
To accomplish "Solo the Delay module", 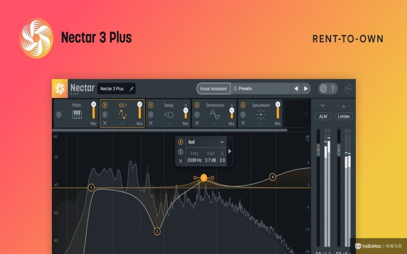I will tap(151, 115).
